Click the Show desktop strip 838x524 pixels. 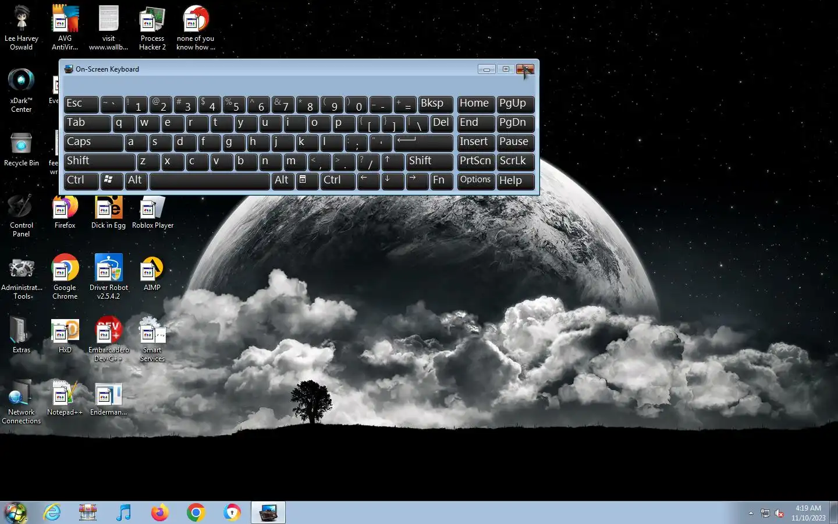pyautogui.click(x=834, y=513)
